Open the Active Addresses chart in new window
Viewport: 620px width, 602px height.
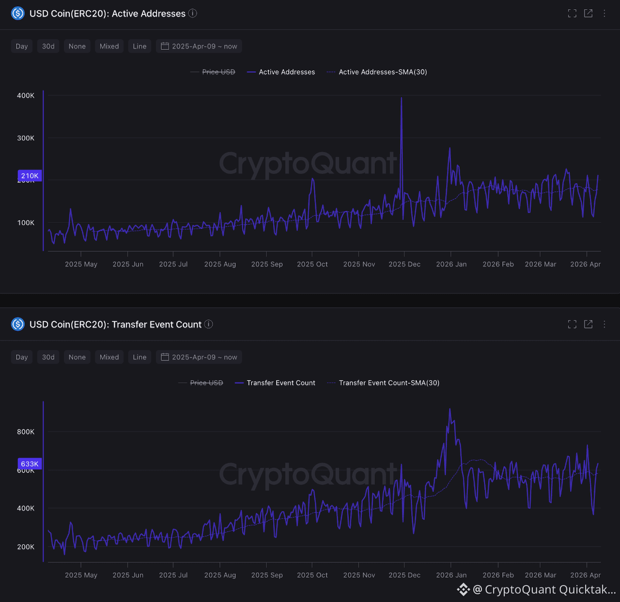click(x=588, y=14)
